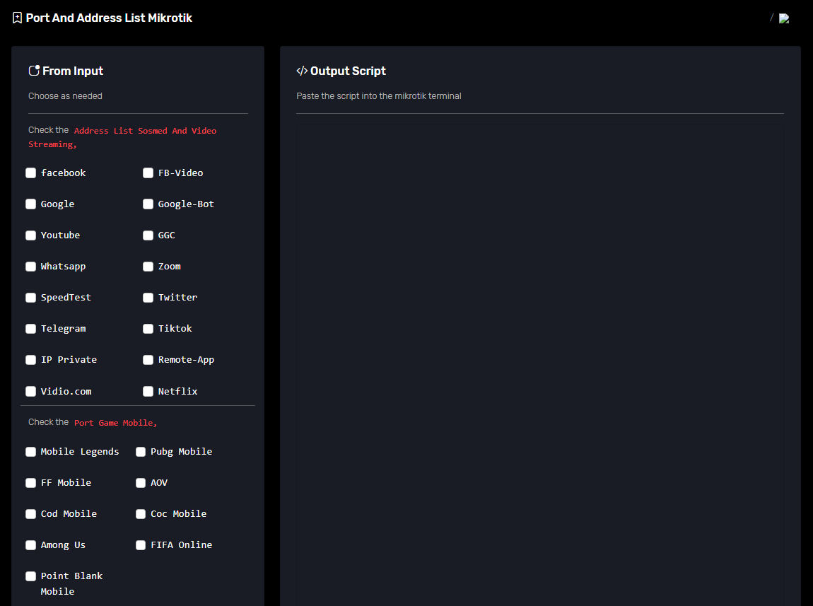813x606 pixels.
Task: Toggle the Tiktok checkbox
Action: [148, 328]
